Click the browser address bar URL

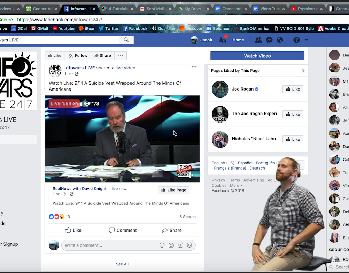60,19
